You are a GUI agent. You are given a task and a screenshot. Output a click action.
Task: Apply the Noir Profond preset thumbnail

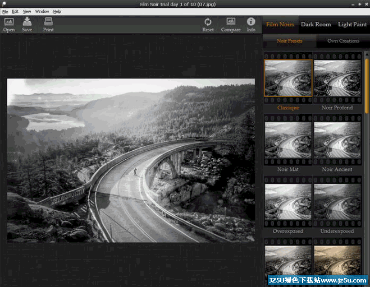(x=337, y=78)
